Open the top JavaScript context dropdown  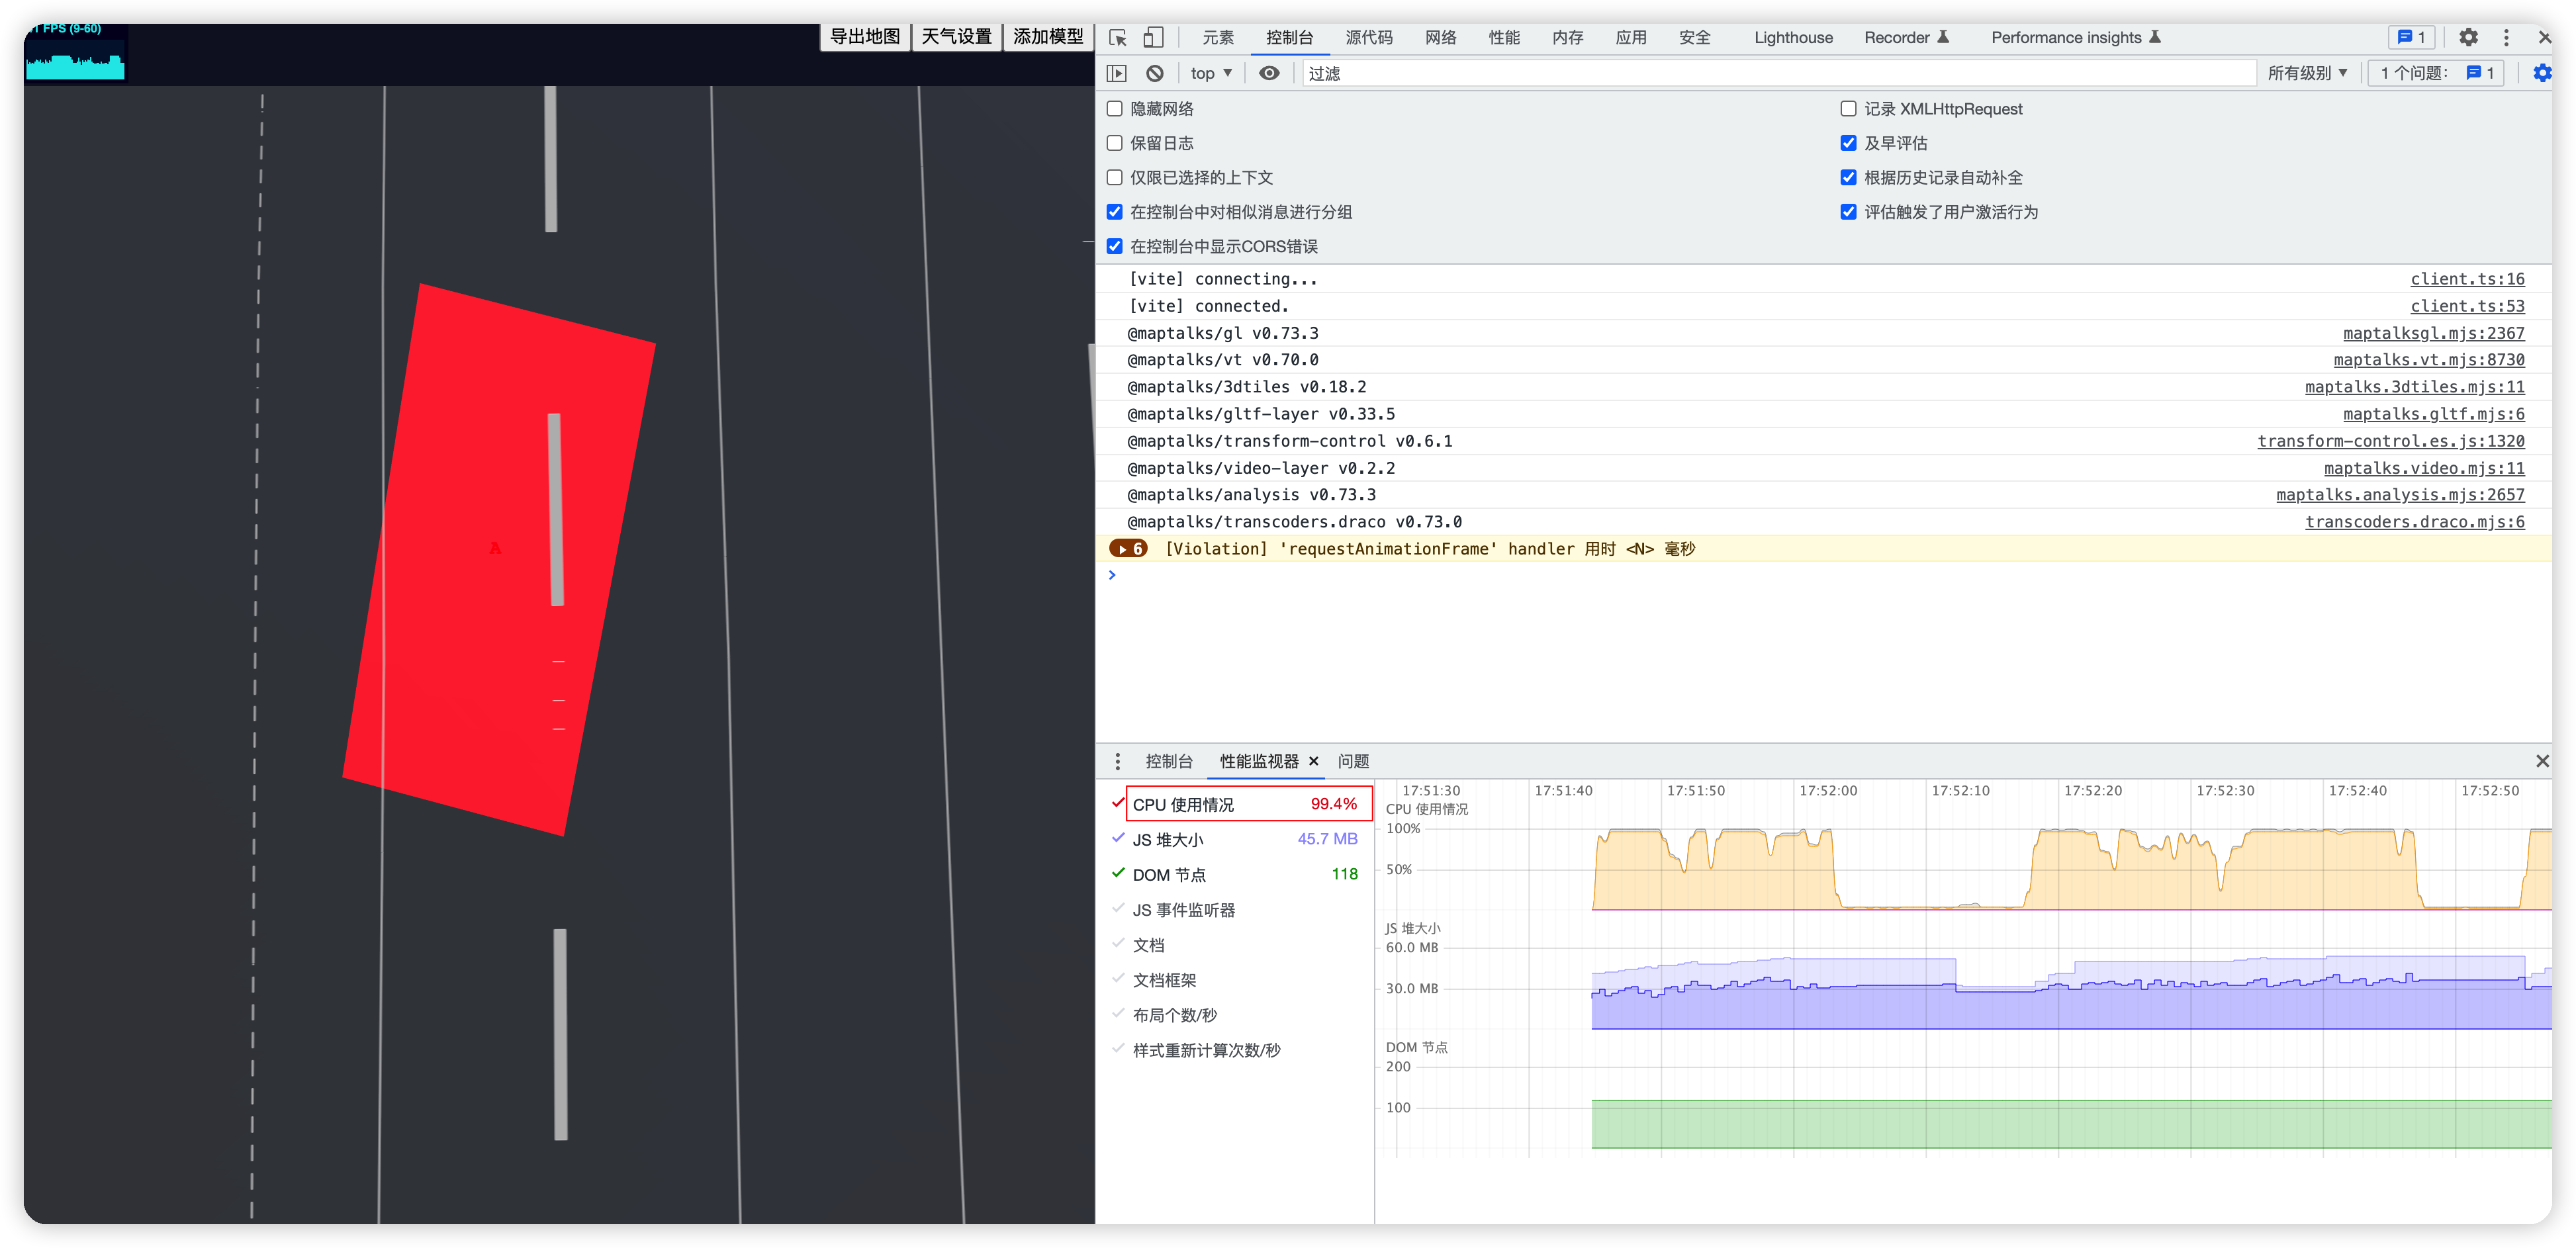coord(1211,73)
